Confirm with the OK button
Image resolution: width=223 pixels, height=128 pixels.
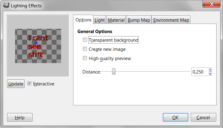tap(175, 117)
